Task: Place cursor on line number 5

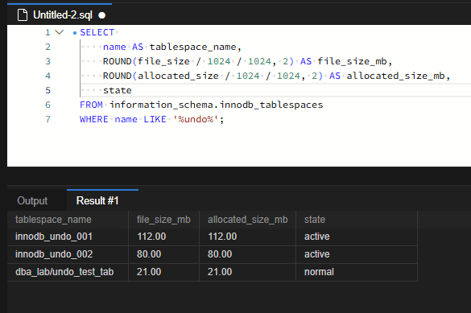Action: pyautogui.click(x=48, y=90)
